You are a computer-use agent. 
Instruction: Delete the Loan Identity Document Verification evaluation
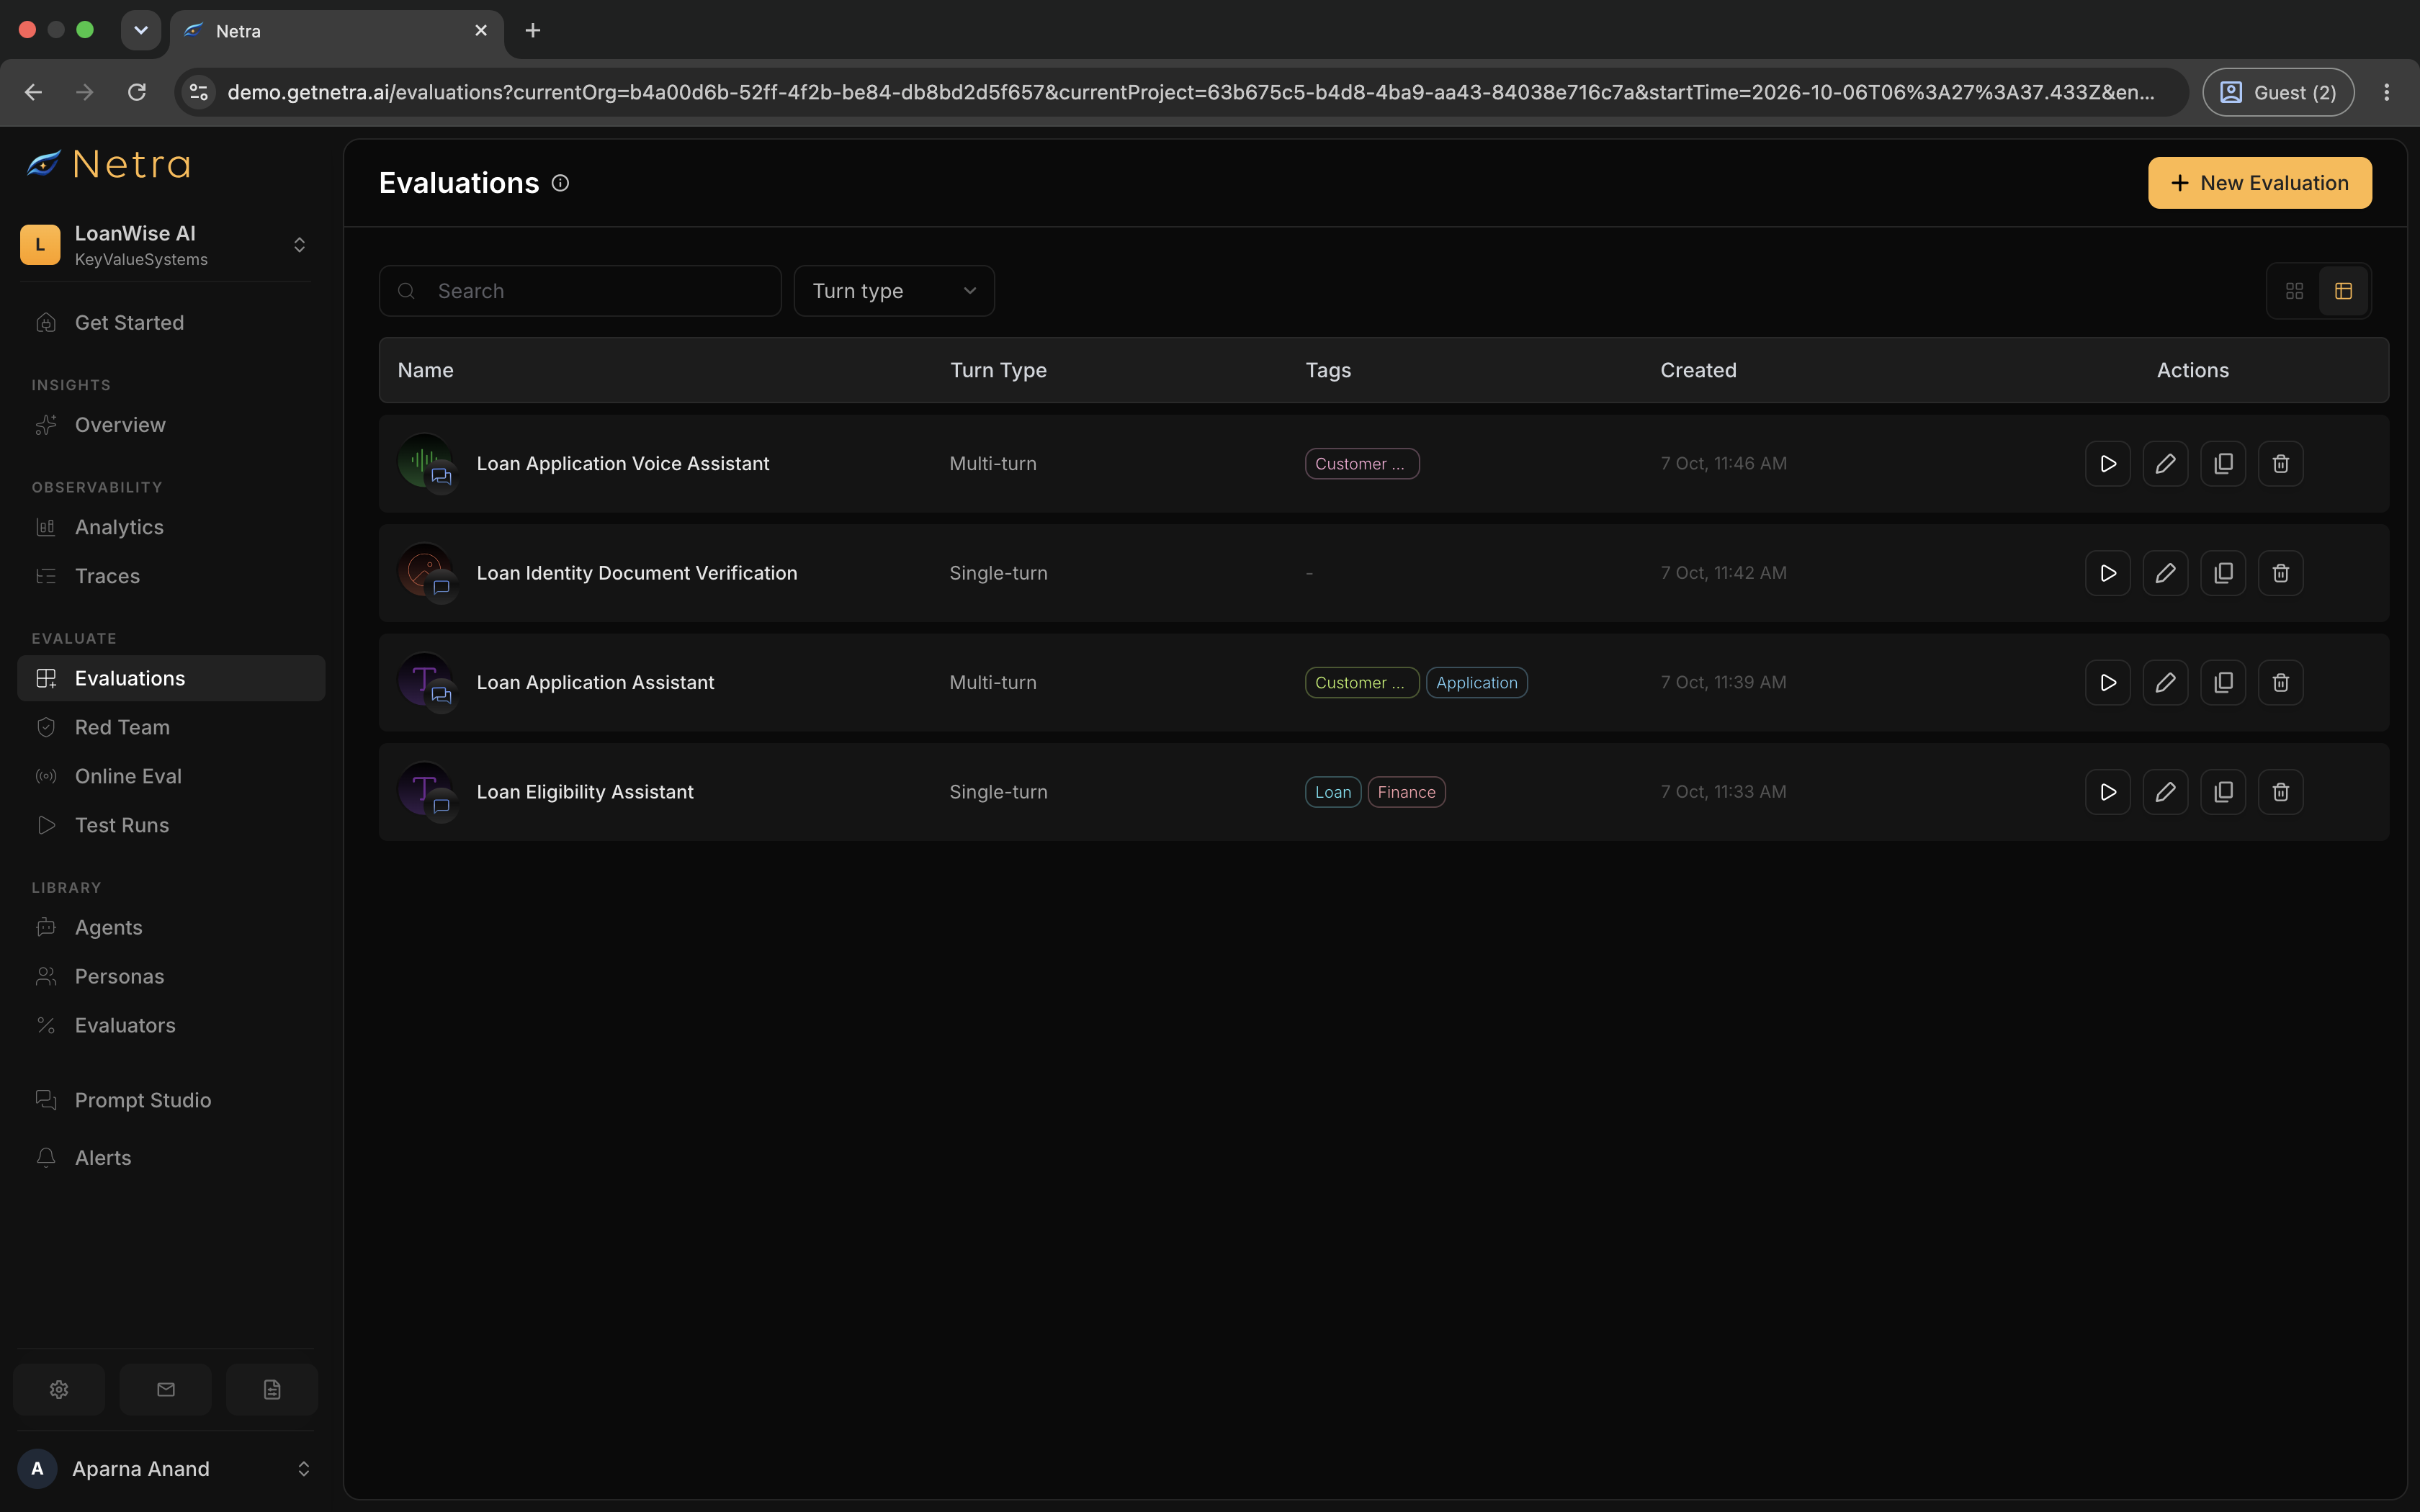[x=2281, y=573]
